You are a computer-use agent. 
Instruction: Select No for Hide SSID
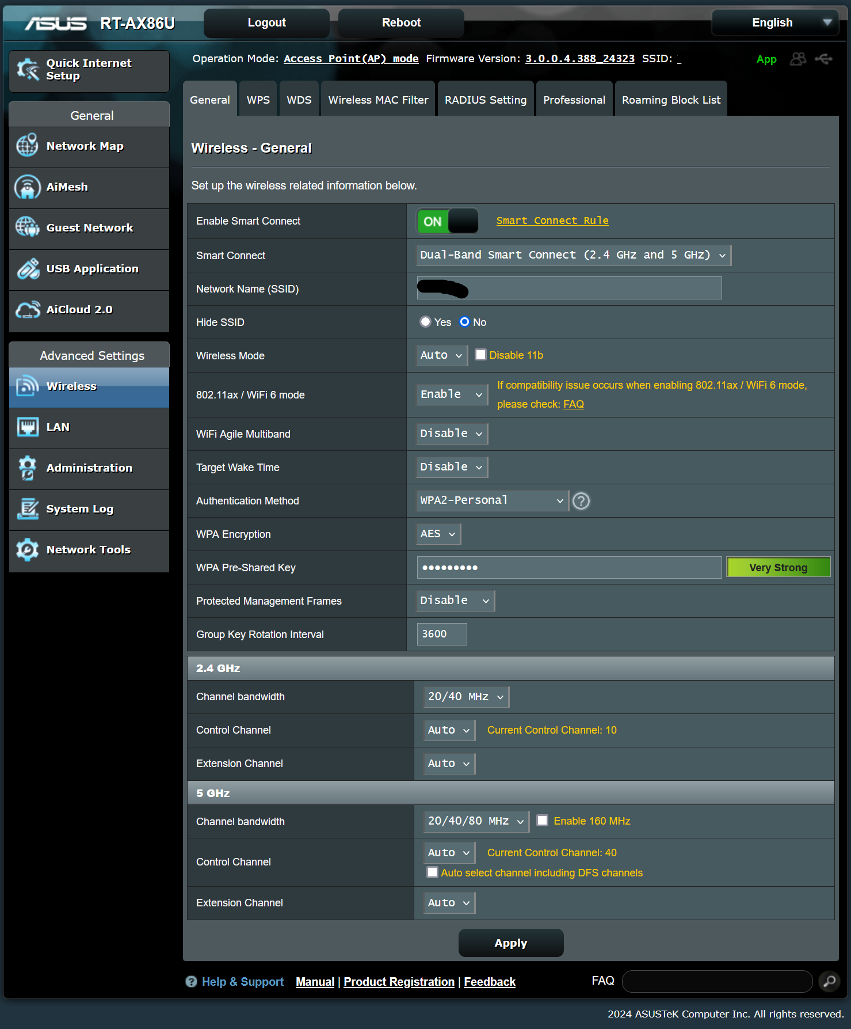tap(464, 322)
